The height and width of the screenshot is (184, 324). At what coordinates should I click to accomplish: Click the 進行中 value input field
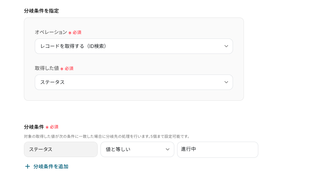tap(218, 150)
